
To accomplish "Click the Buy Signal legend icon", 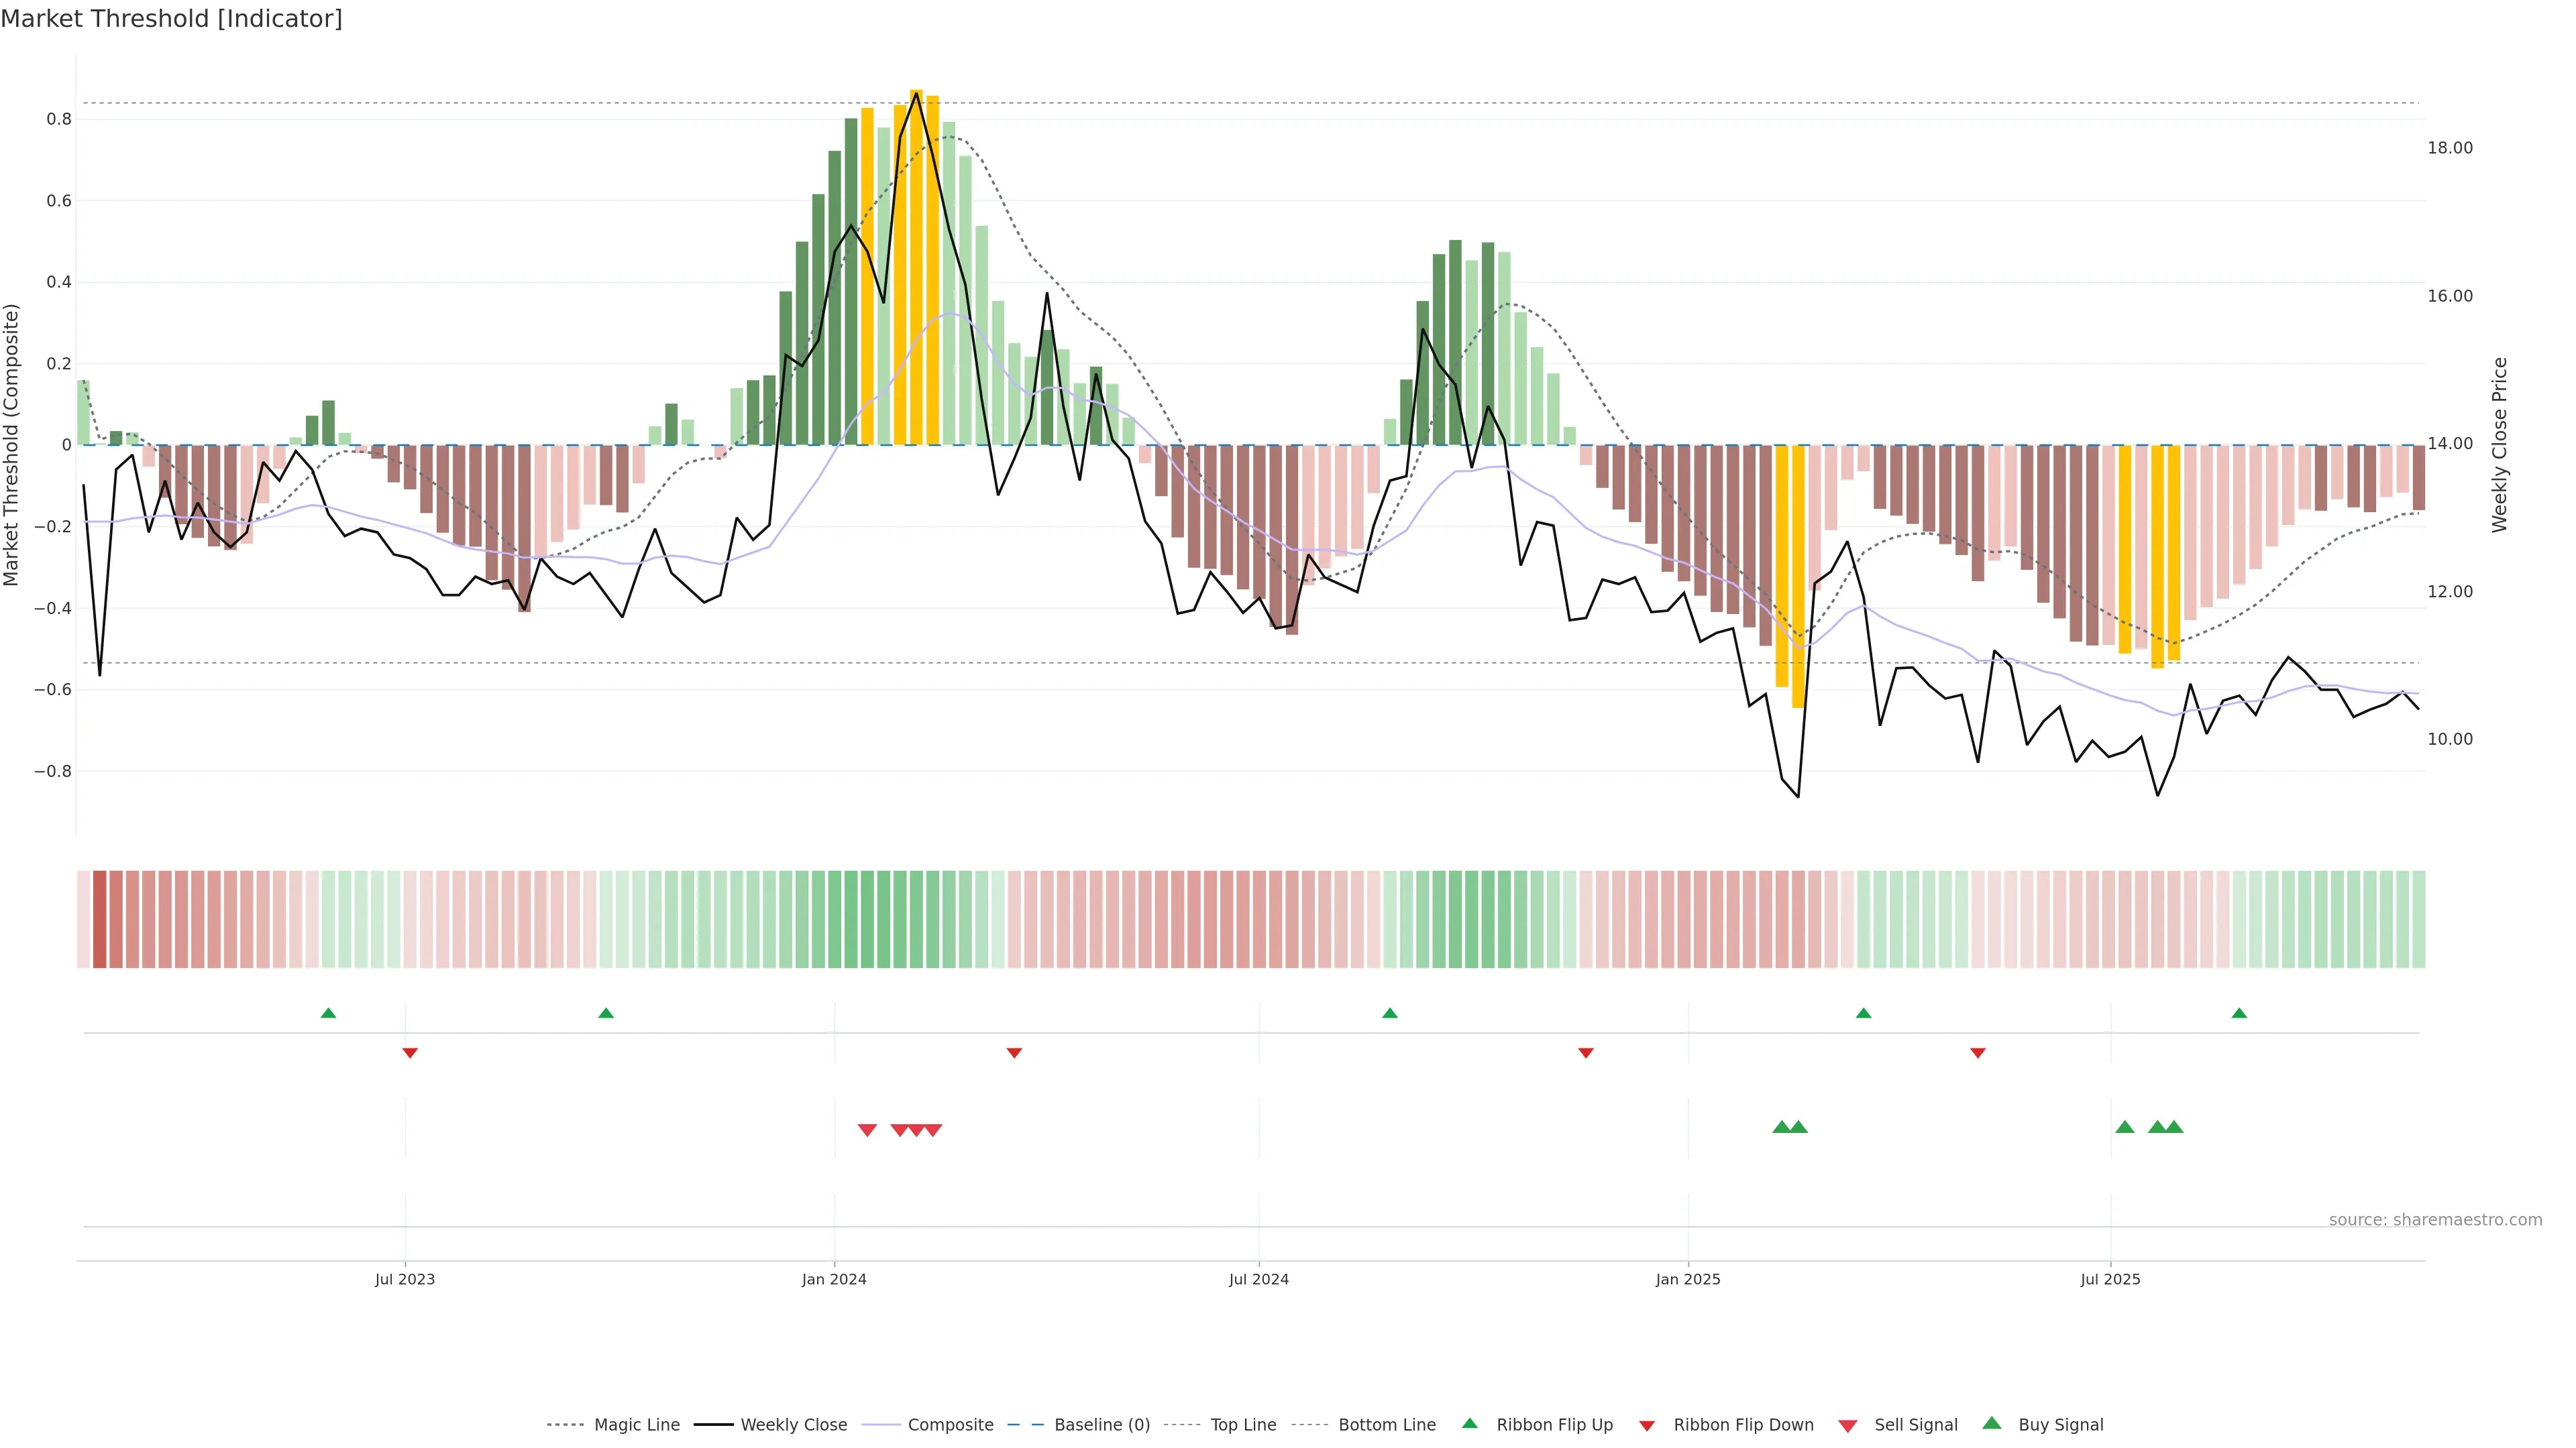I will pos(1992,1423).
